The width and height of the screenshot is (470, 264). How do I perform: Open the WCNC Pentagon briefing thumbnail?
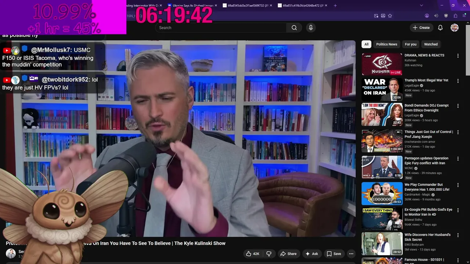coord(382,167)
